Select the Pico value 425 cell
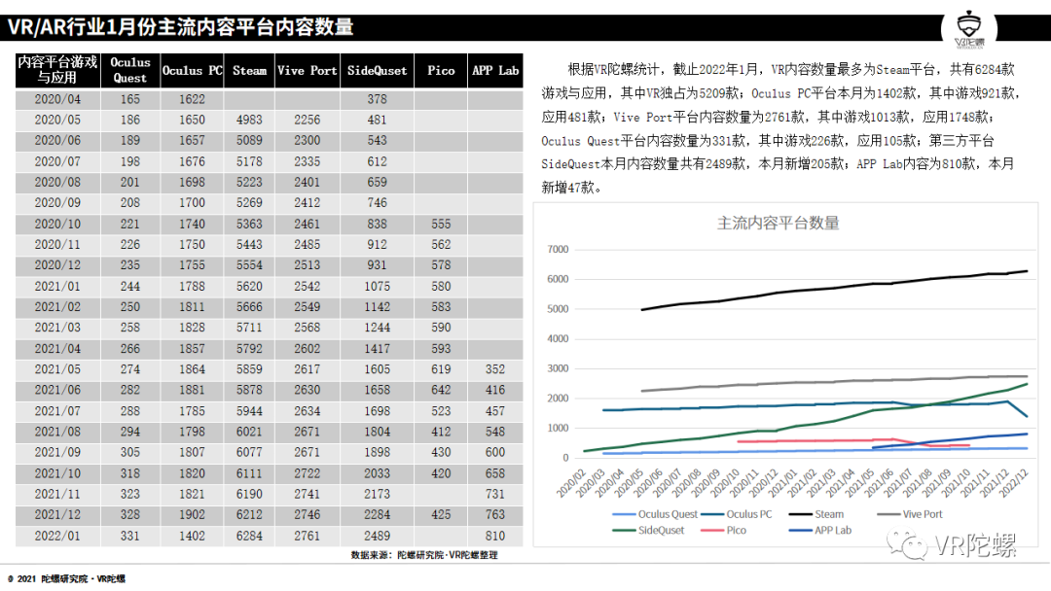Screen dimensions: 1051x591 pos(441,515)
